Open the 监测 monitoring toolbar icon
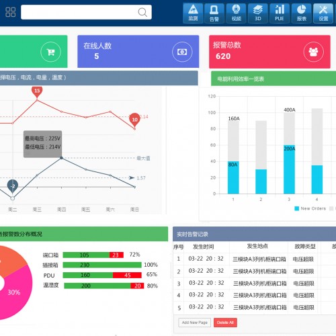The image size is (336, 336). [193, 13]
